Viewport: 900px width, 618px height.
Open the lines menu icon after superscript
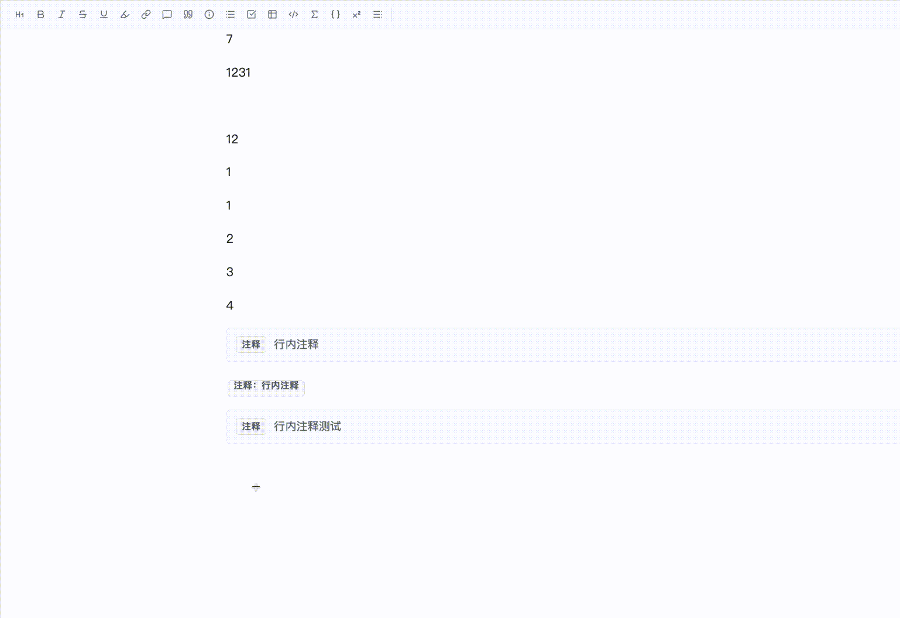377,15
